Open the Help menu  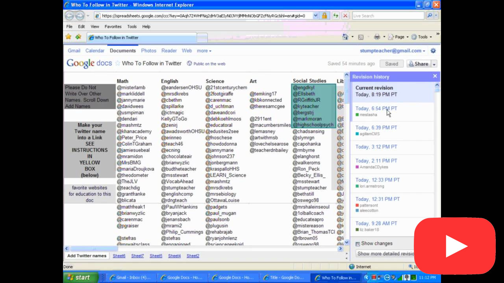tap(146, 26)
